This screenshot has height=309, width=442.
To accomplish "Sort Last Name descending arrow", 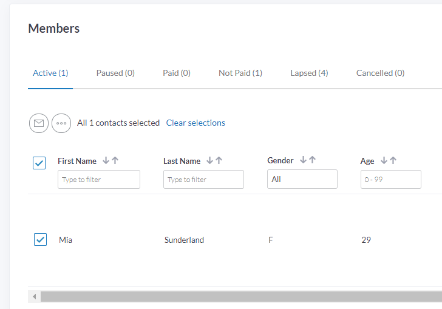I will [209, 160].
